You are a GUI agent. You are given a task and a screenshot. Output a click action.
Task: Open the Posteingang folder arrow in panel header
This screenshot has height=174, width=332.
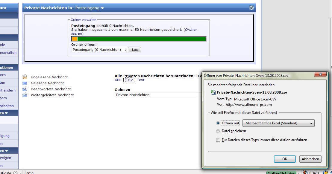point(102,8)
